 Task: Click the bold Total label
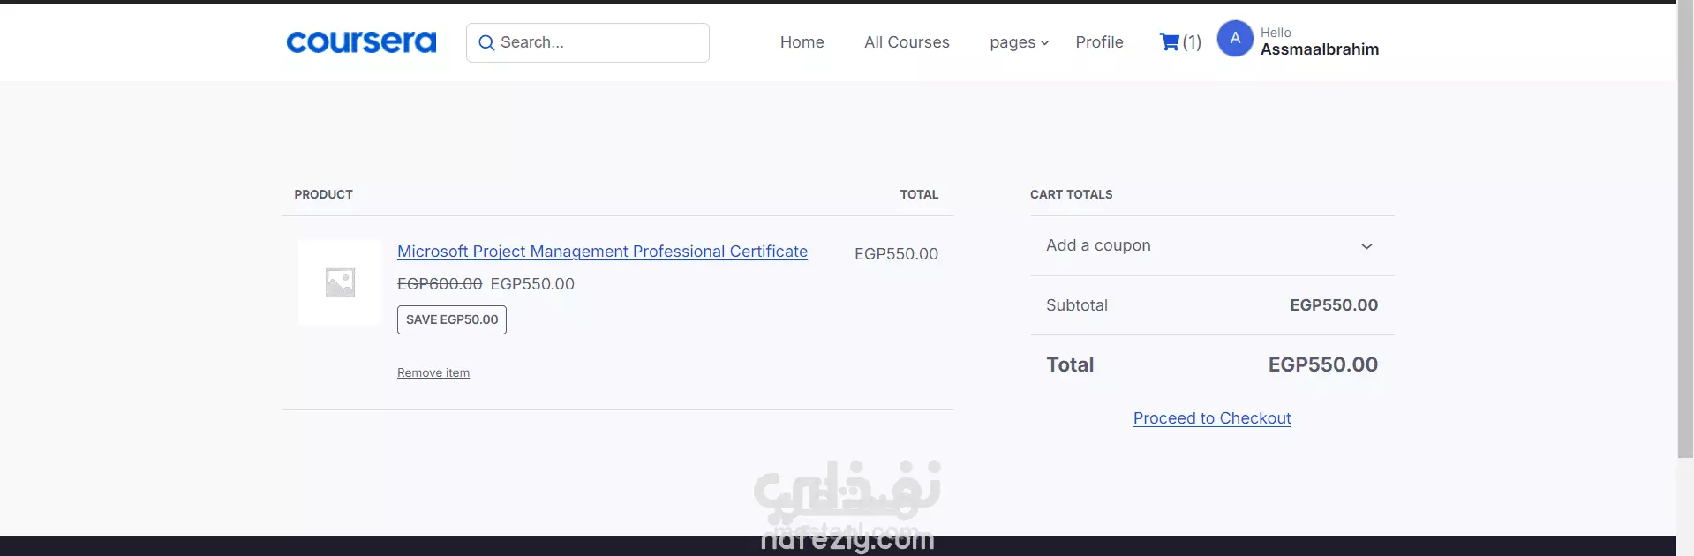pyautogui.click(x=1070, y=364)
